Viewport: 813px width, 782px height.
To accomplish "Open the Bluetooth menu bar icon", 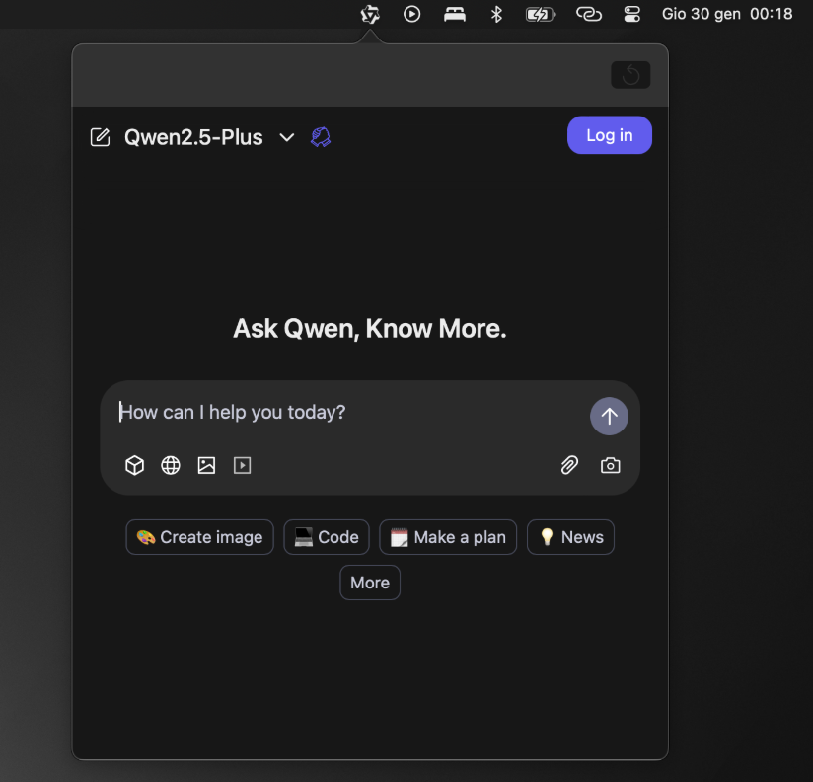I will tap(496, 14).
